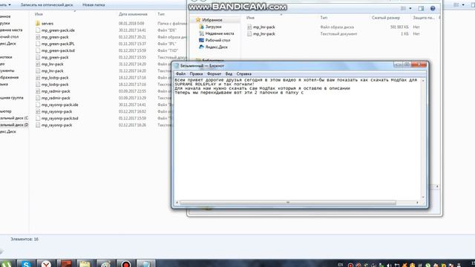Sort archive window by 'Сжатый размер' column
Image resolution: width=475 pixels, height=267 pixels.
tap(386, 18)
